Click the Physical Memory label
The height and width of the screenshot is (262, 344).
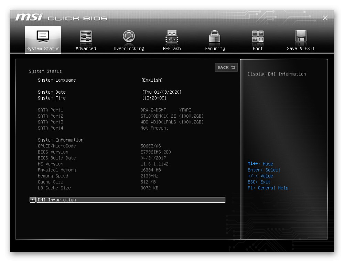57,170
